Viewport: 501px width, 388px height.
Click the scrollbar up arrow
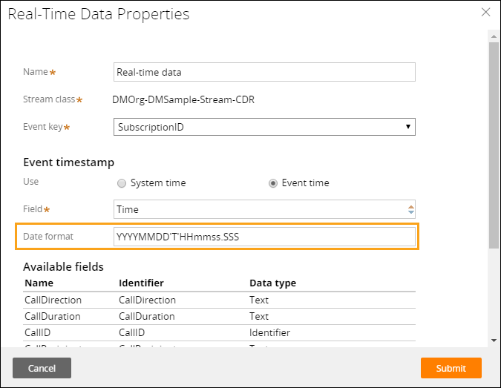(x=494, y=36)
